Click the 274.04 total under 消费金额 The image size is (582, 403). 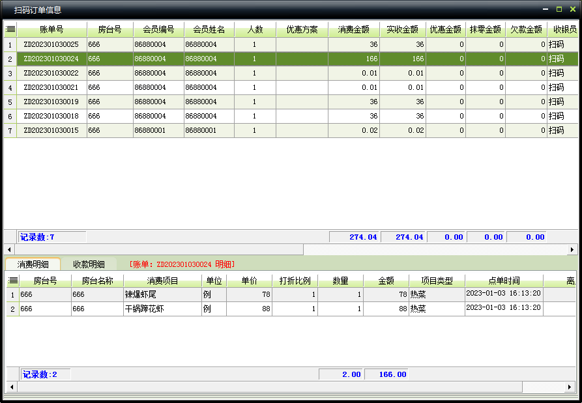click(x=354, y=237)
